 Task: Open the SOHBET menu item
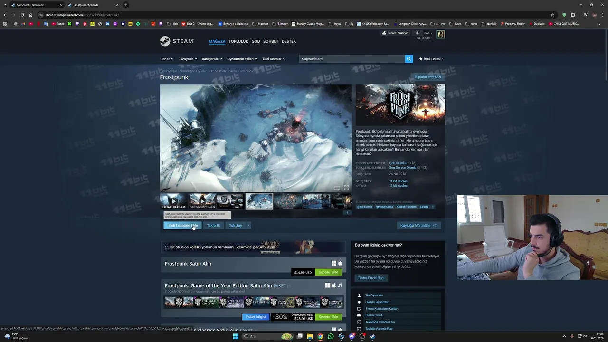tap(271, 41)
